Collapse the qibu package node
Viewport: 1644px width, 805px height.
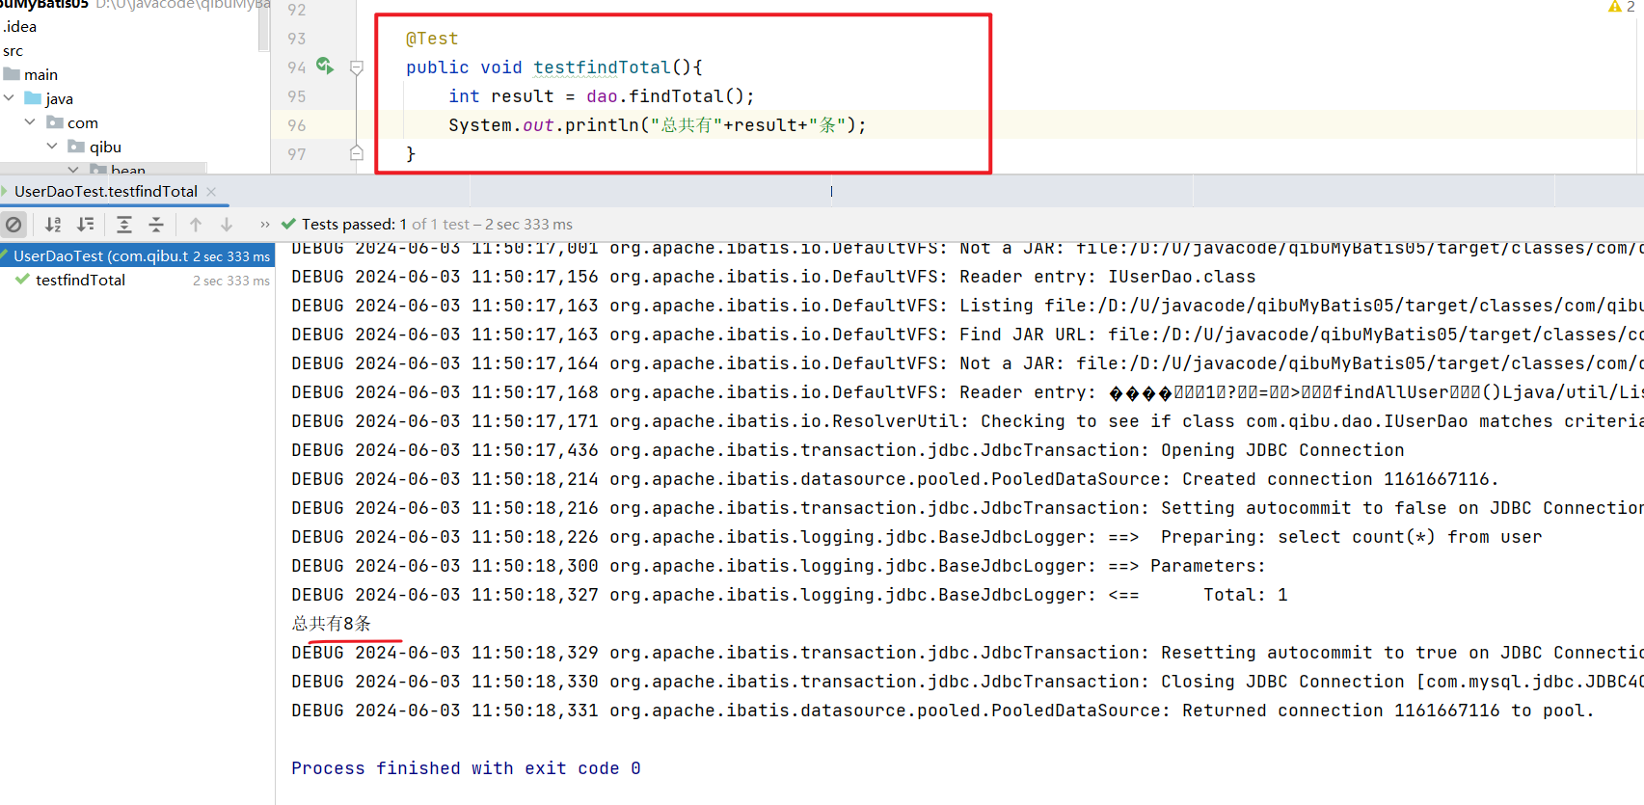[52, 147]
